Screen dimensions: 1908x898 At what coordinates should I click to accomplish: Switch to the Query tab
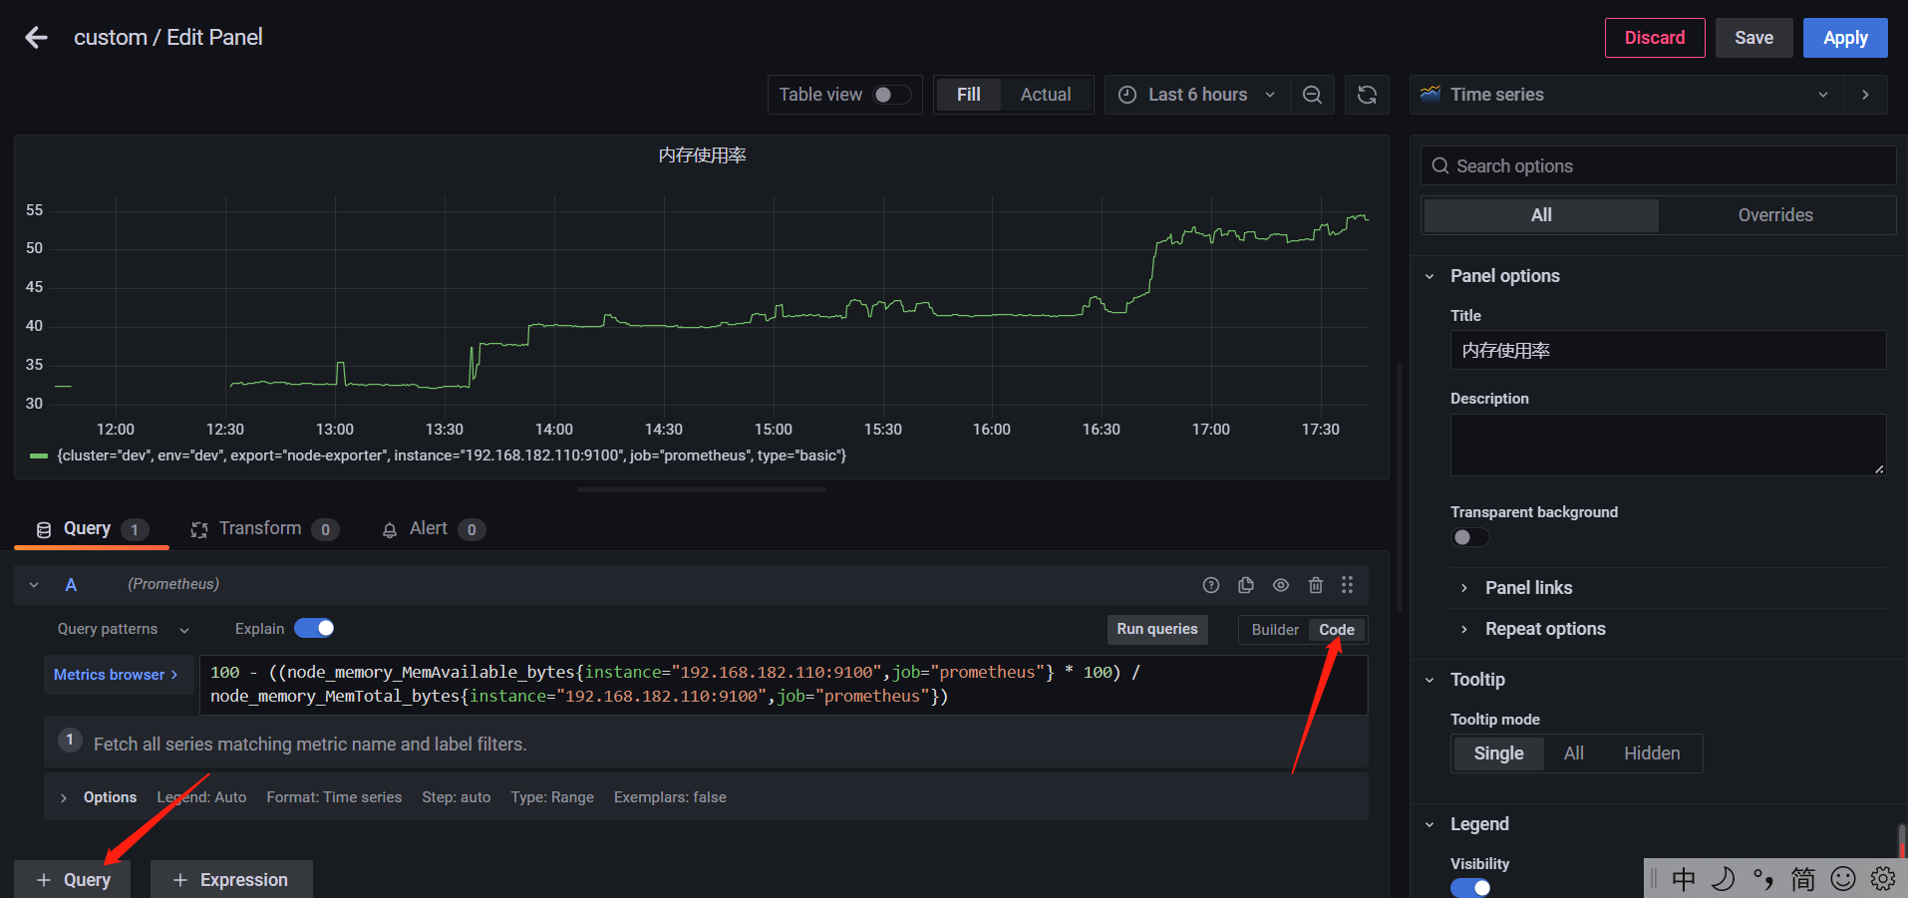(x=92, y=529)
